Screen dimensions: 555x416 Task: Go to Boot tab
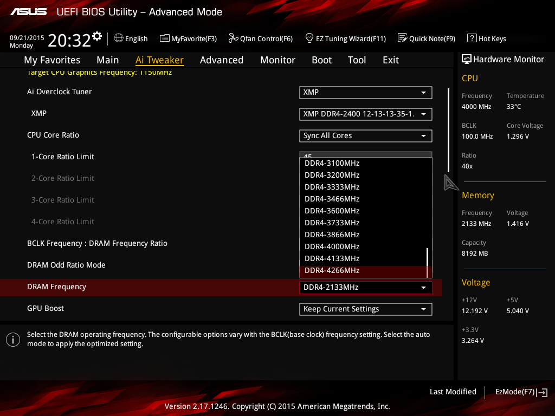(x=322, y=60)
